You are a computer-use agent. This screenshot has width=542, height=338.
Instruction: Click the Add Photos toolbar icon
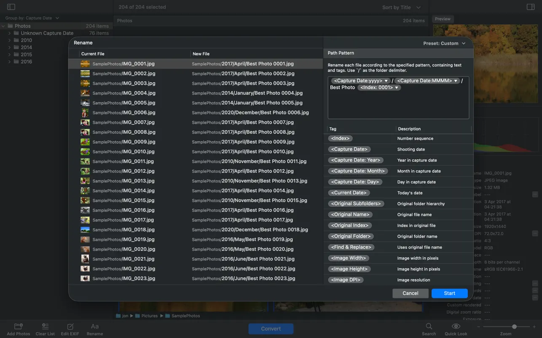click(x=18, y=327)
